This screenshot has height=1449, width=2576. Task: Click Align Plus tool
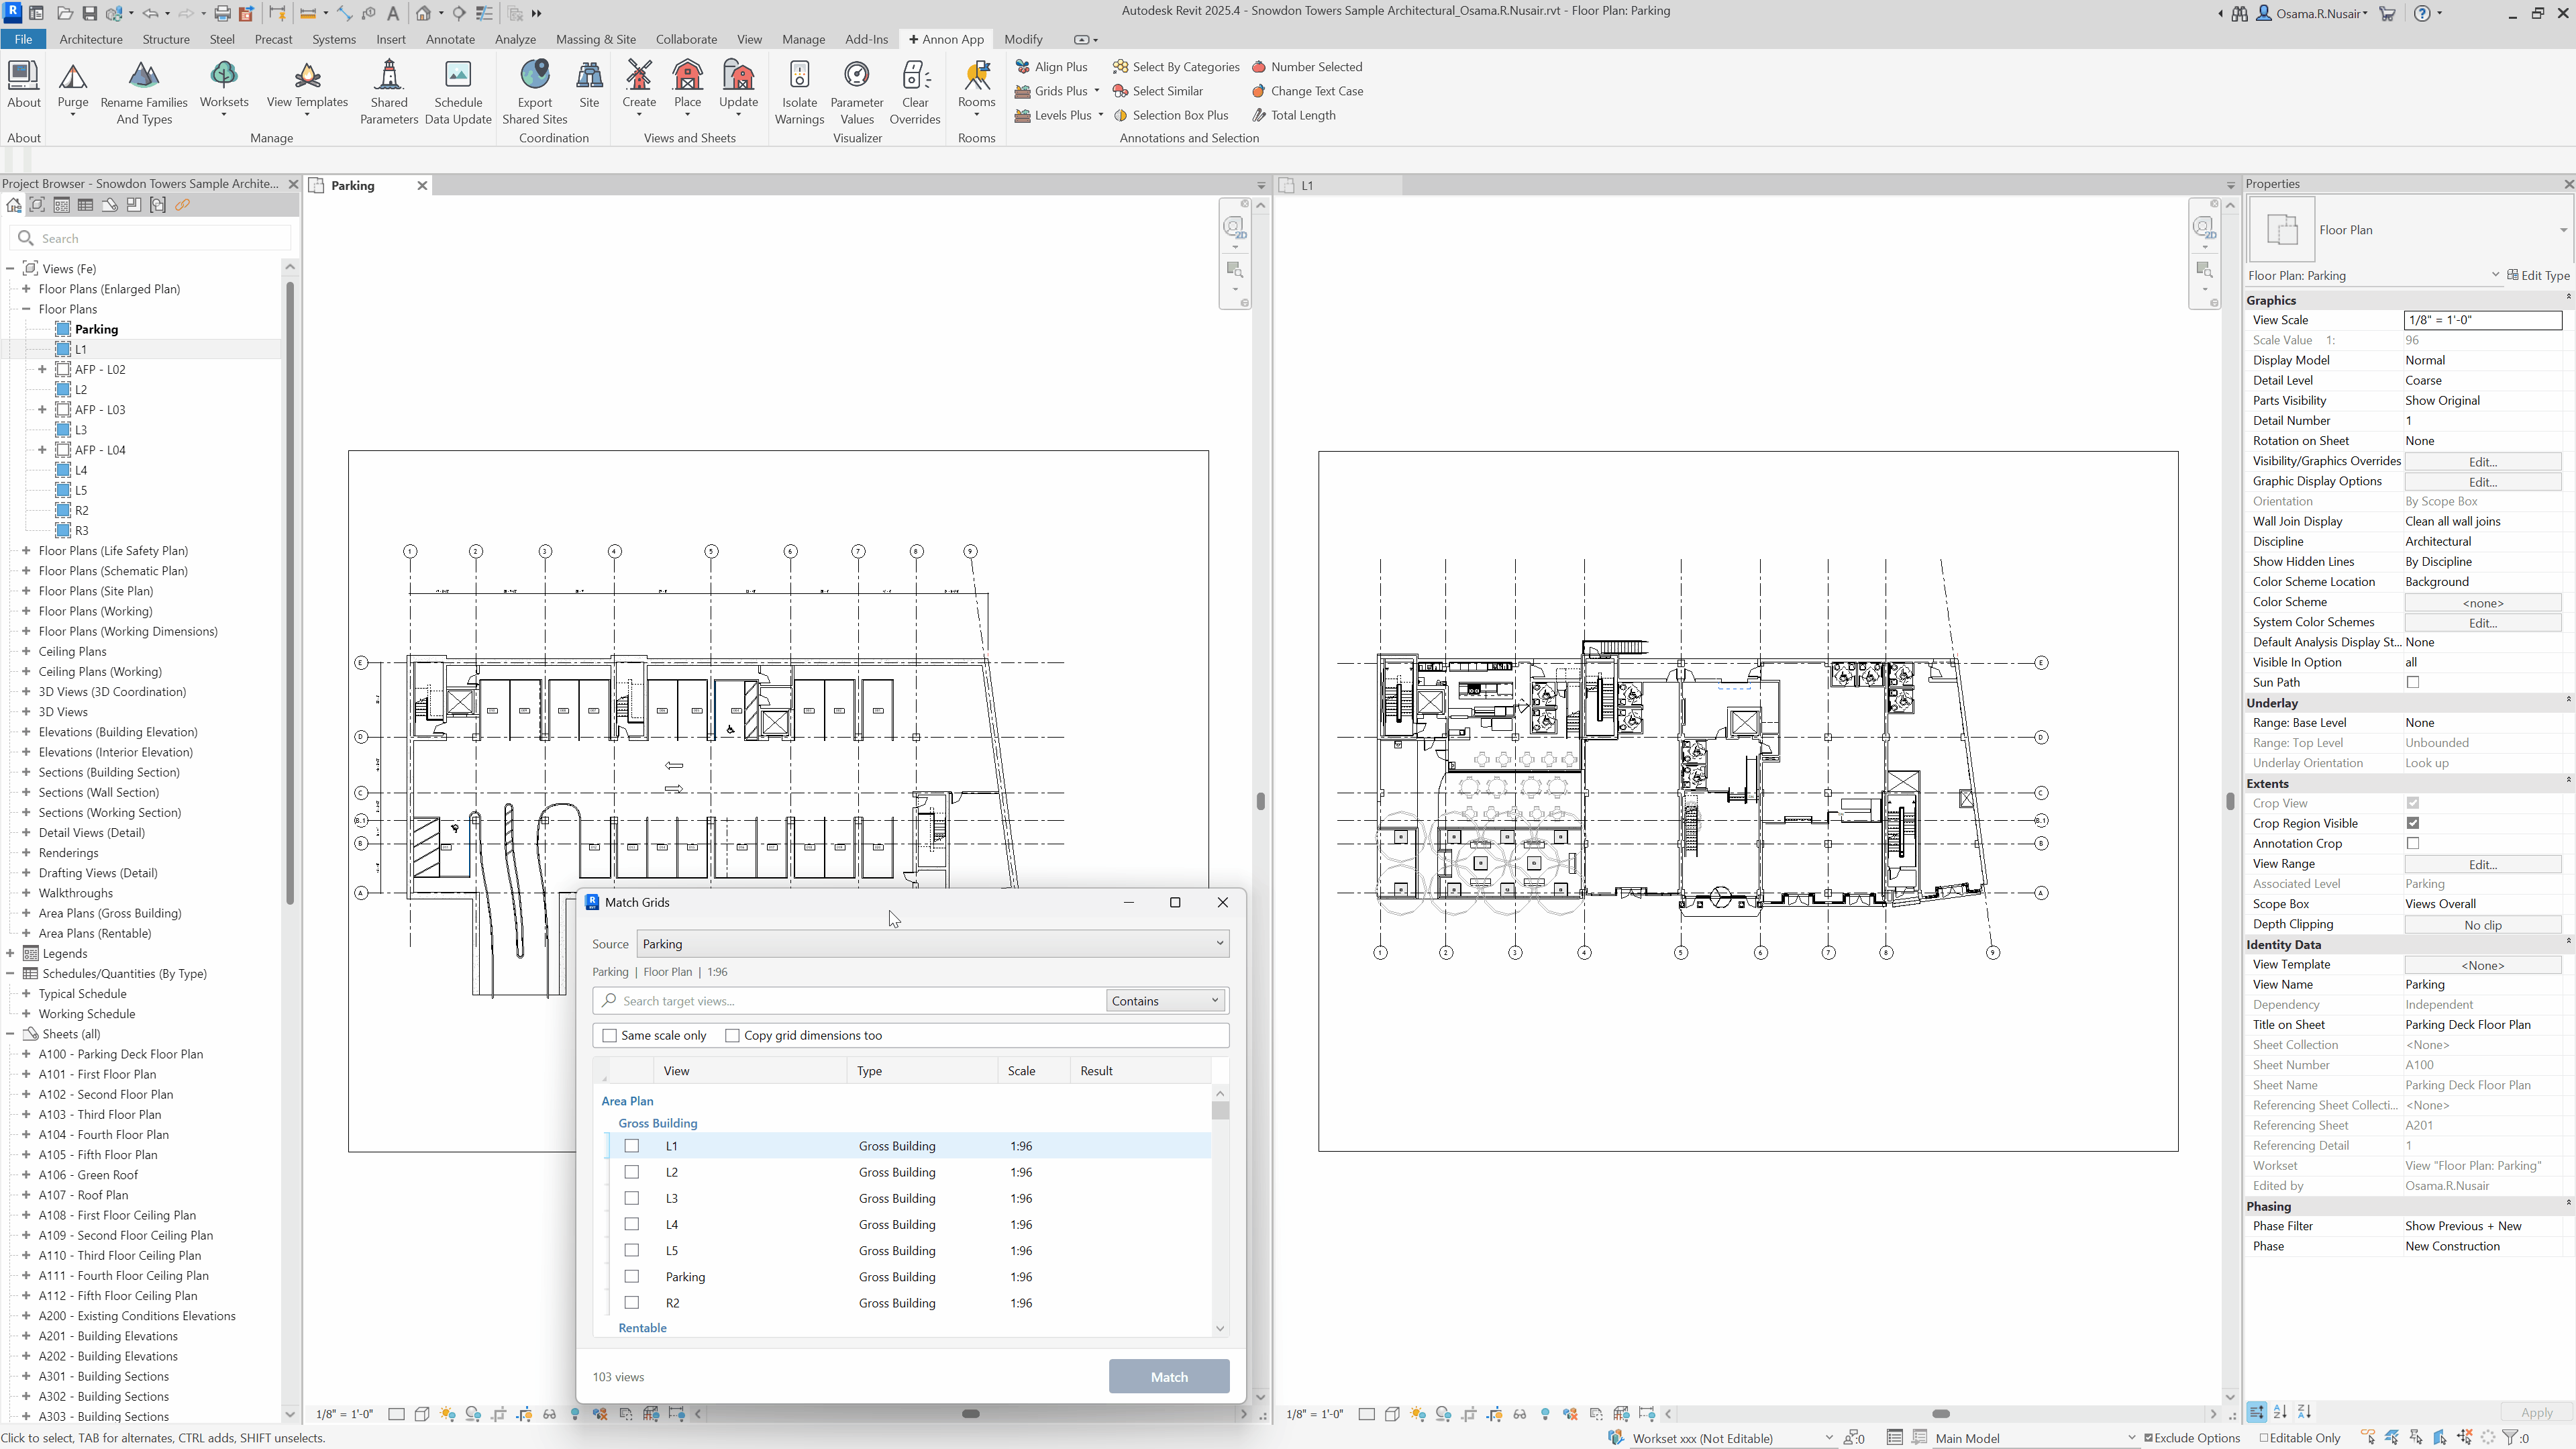tap(1051, 67)
